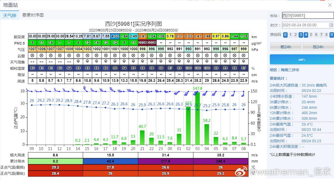Click the 58.2 rainfall bar label
This screenshot has height=180, width=334.
coord(207,120)
